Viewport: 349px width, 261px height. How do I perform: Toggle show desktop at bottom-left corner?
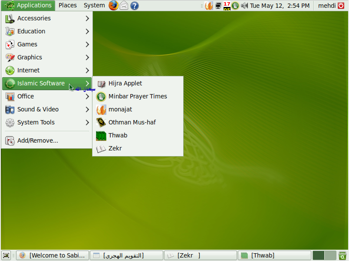(x=6, y=255)
